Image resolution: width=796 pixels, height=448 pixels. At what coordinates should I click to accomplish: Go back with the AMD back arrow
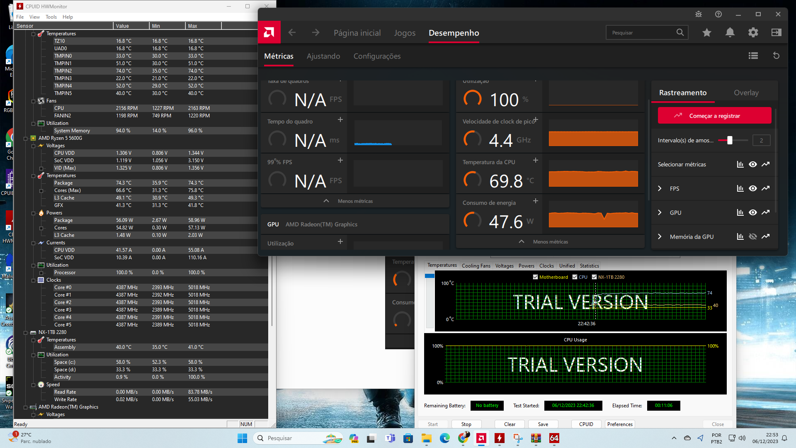[x=292, y=32]
